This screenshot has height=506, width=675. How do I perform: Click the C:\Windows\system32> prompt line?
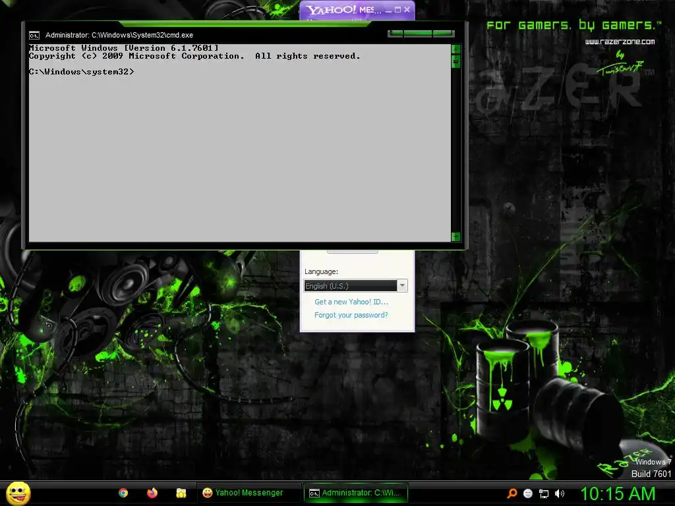point(81,72)
